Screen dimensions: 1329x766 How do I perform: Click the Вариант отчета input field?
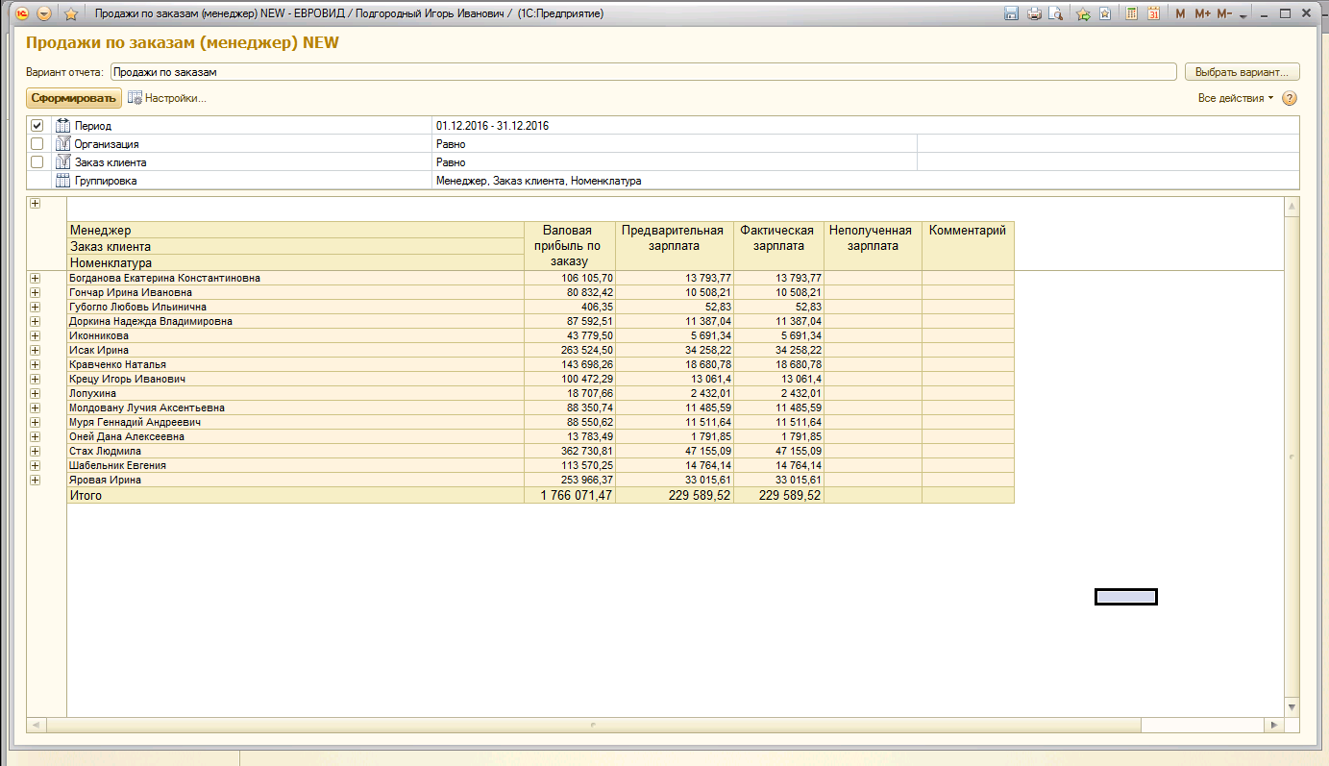643,72
